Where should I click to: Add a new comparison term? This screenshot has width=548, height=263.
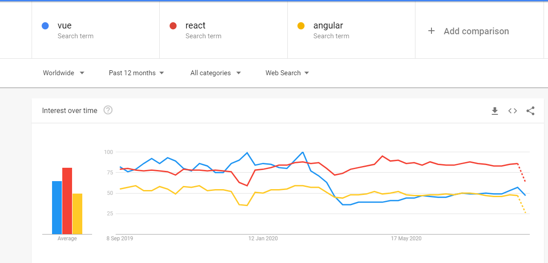(x=476, y=31)
